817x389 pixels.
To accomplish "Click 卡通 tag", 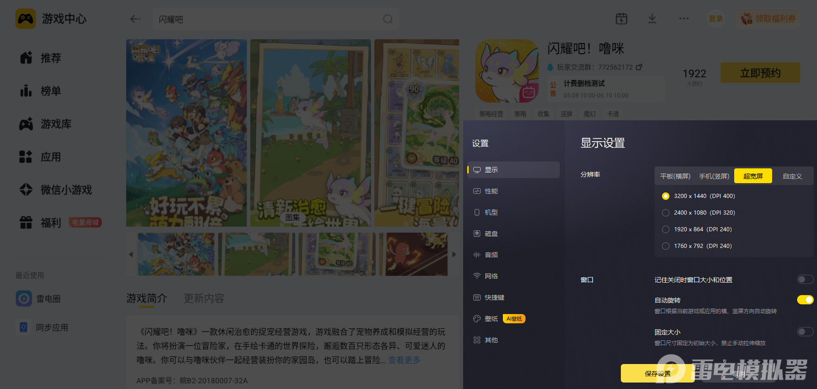I will click(x=613, y=114).
